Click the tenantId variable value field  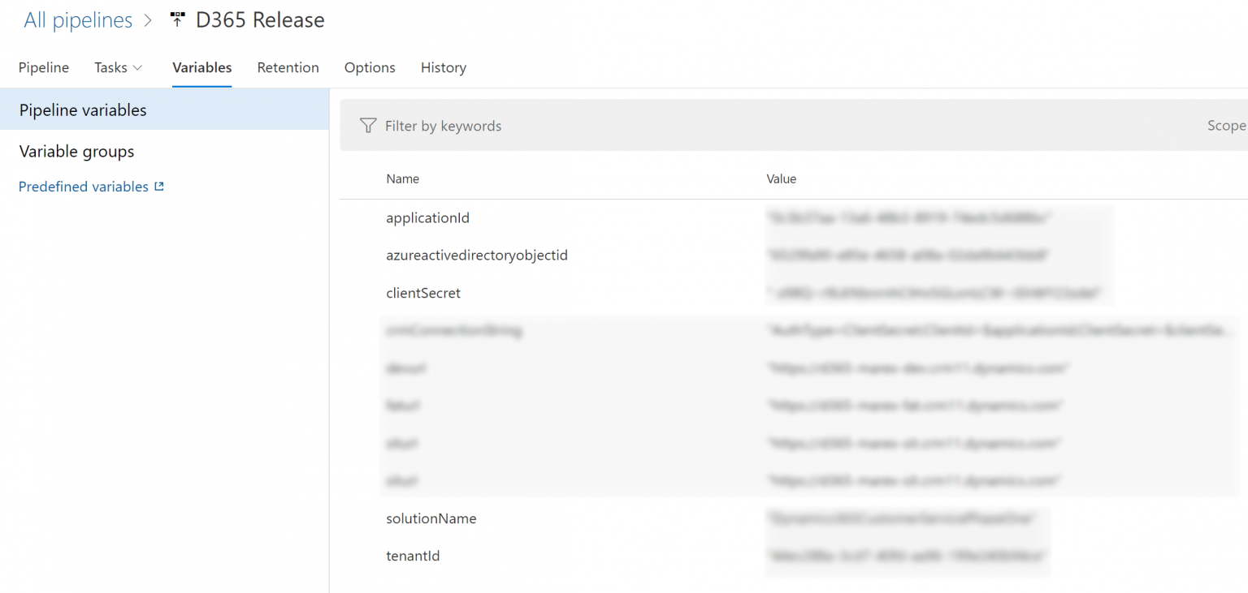[908, 556]
